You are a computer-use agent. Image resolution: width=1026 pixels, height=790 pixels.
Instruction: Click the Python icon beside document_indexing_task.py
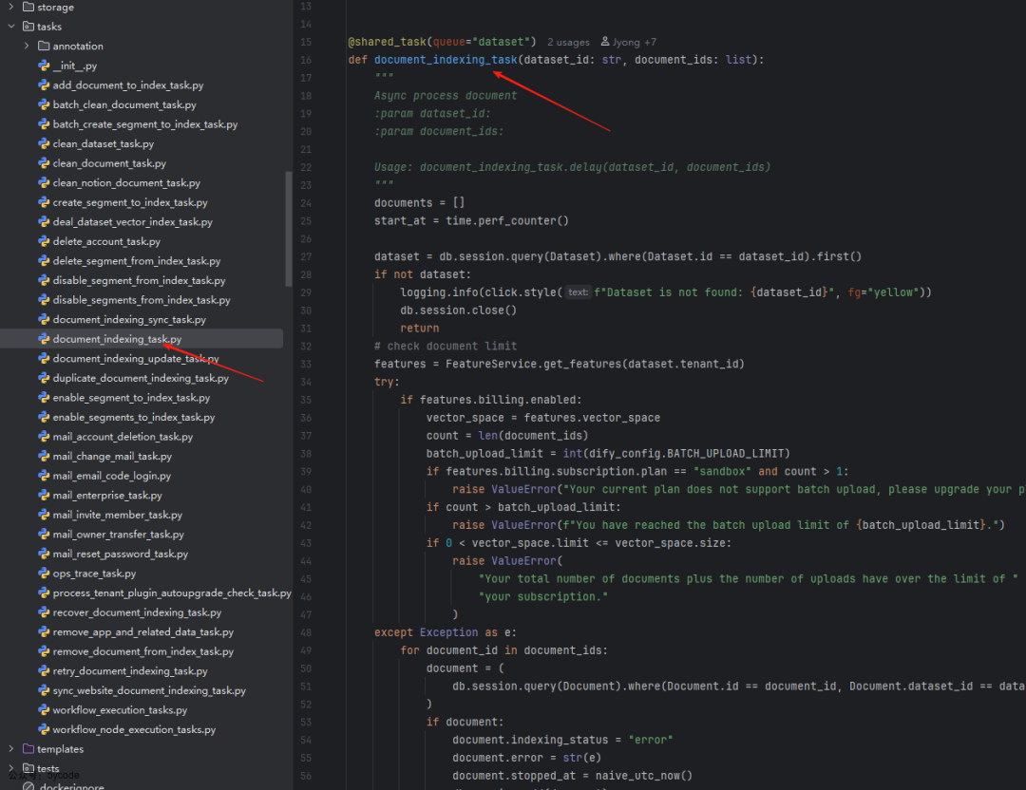tap(44, 339)
